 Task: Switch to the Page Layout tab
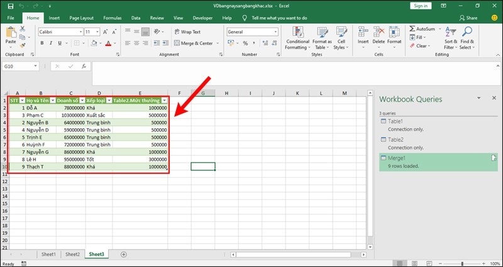tap(82, 18)
